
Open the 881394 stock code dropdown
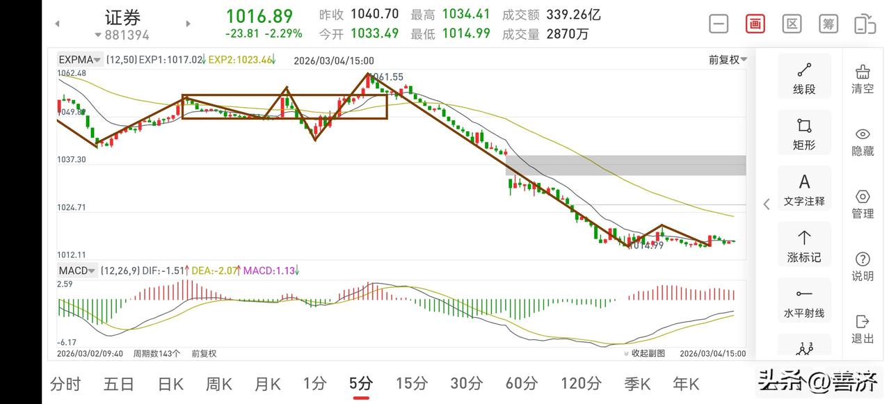coord(122,35)
